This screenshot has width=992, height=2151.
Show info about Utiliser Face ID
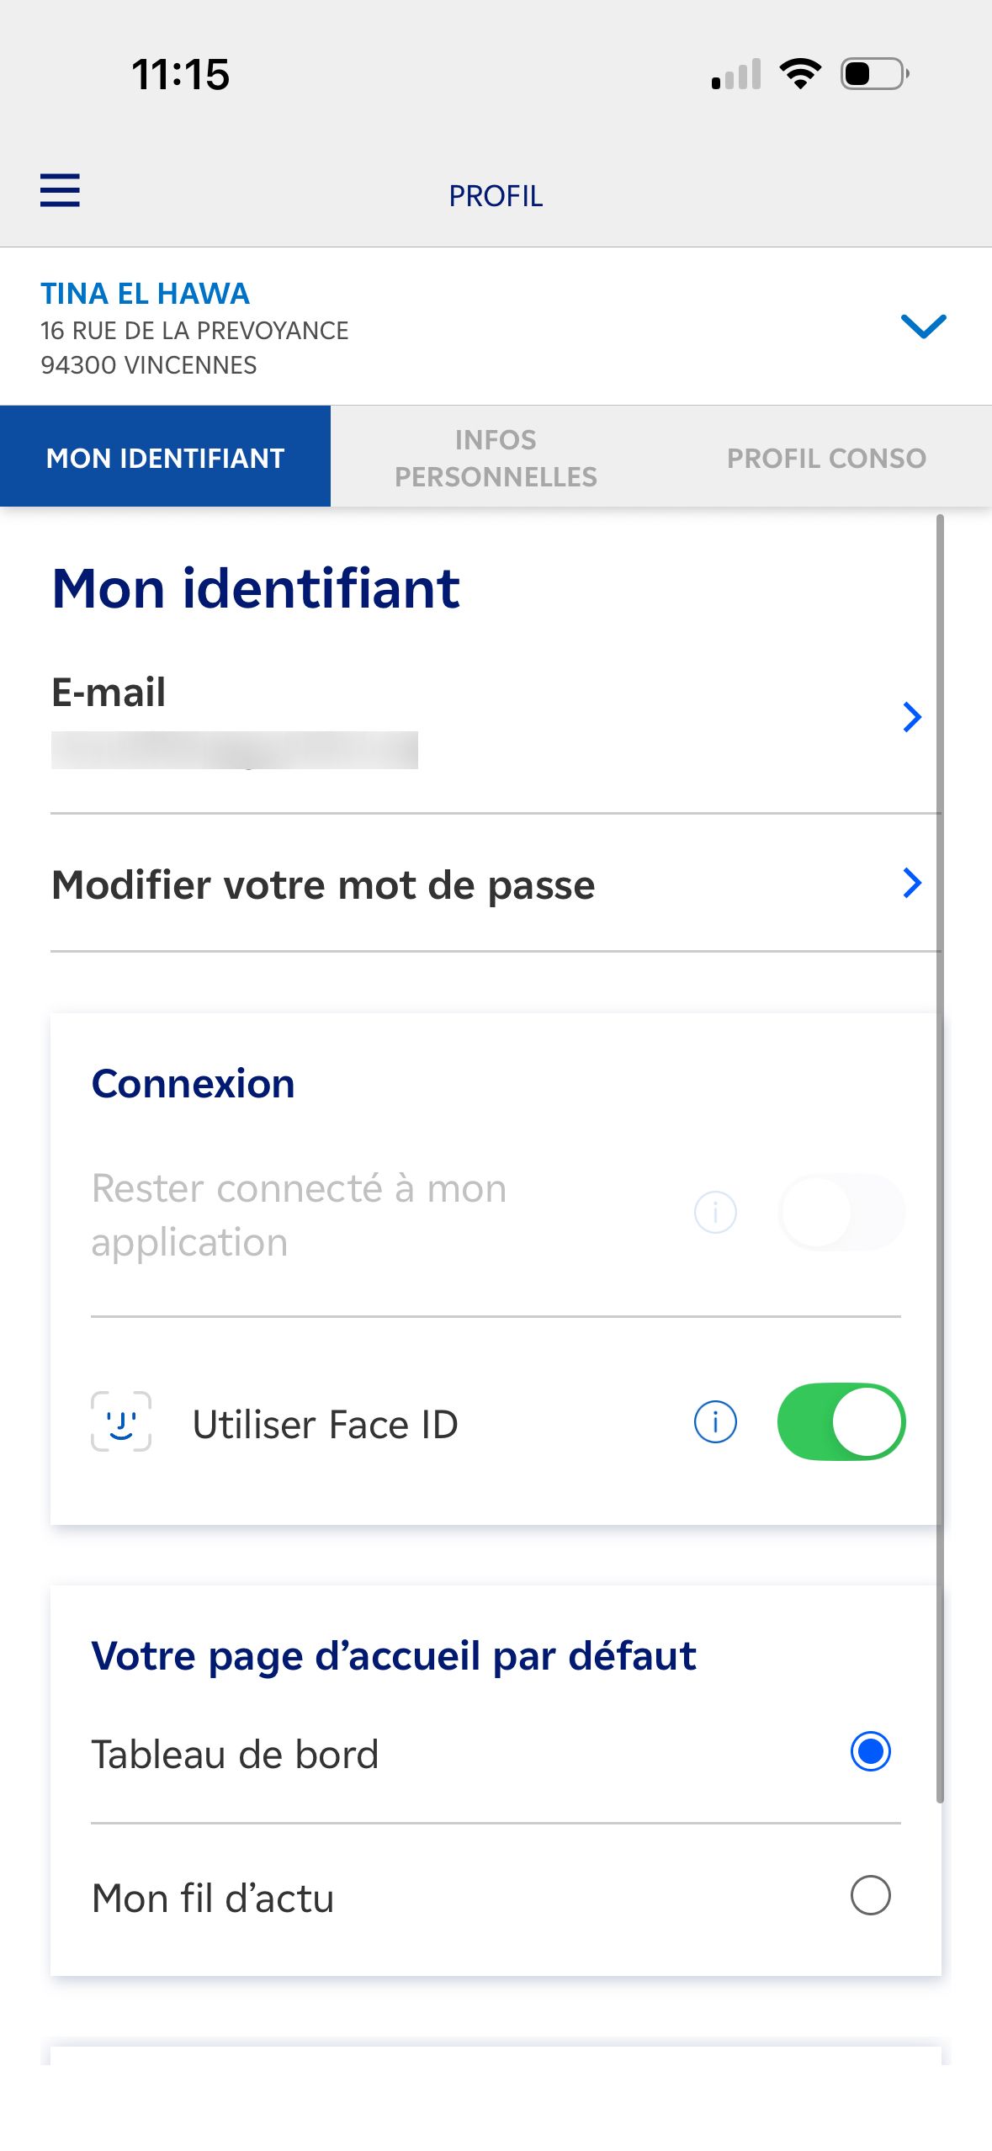(x=715, y=1422)
